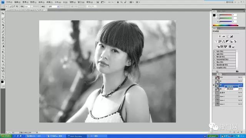The width and height of the screenshot is (246, 138).
Task: Open the 滤镜 (Filter) menu
Action: pyautogui.click(x=49, y=2)
